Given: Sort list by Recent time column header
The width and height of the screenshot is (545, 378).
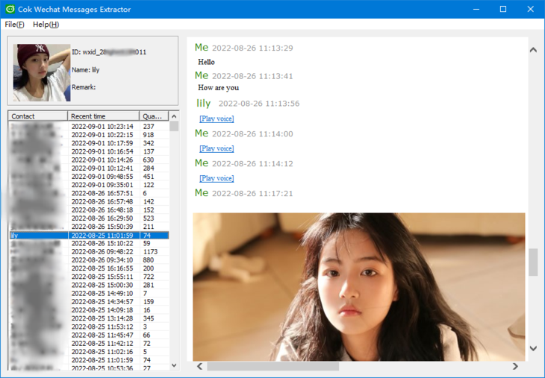Looking at the screenshot, I should point(103,116).
